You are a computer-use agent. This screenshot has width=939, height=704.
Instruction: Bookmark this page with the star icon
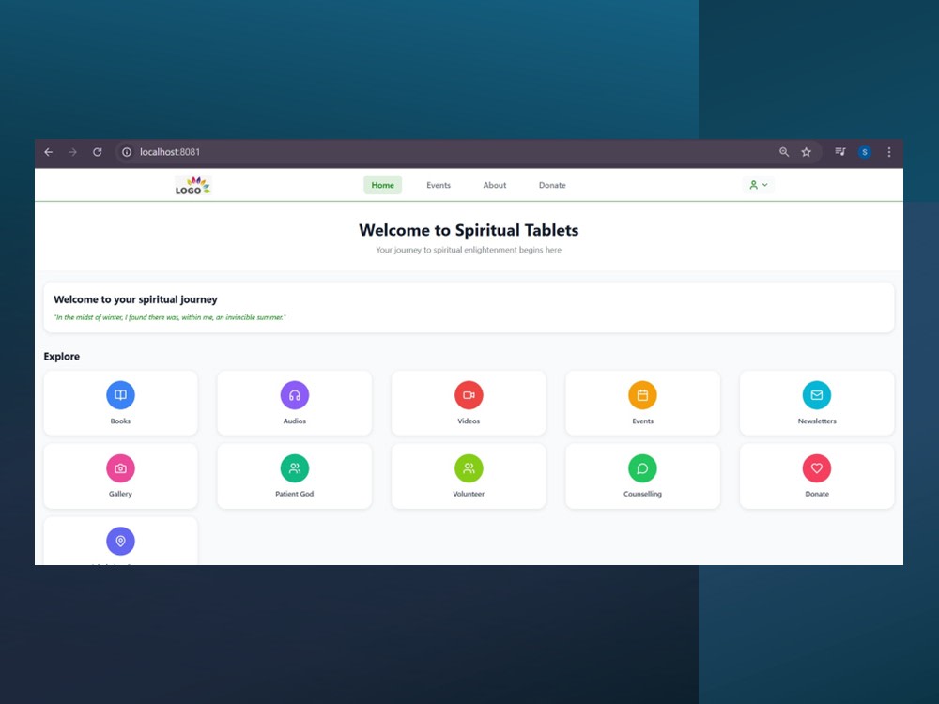[807, 152]
